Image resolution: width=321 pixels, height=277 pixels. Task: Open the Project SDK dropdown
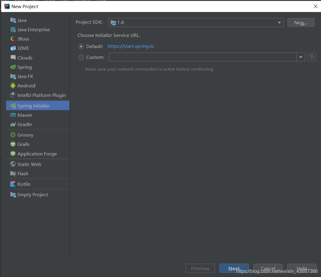(x=196, y=23)
